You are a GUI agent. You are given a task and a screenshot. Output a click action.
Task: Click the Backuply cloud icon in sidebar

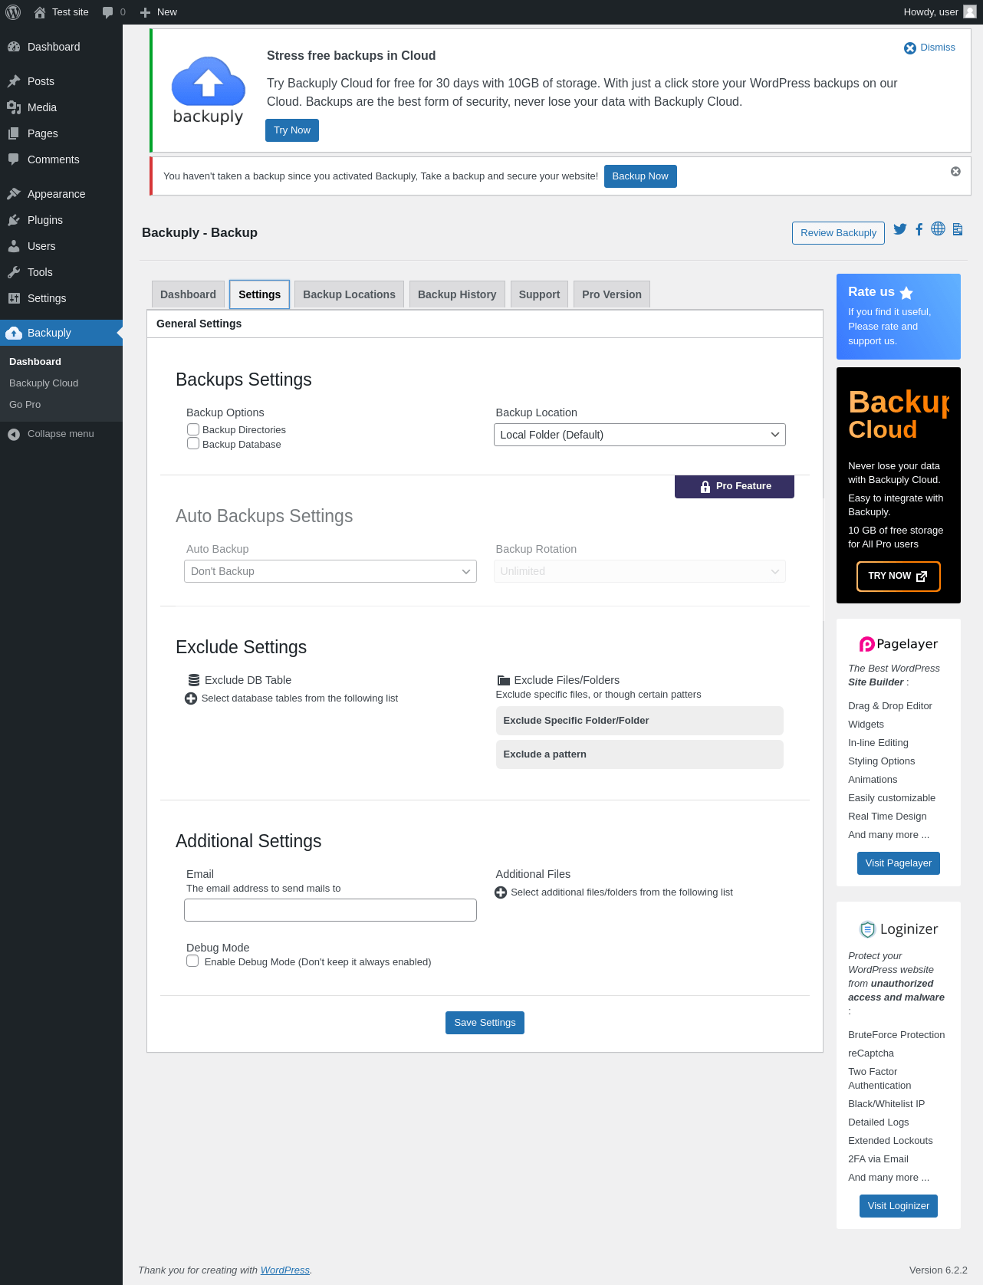14,333
